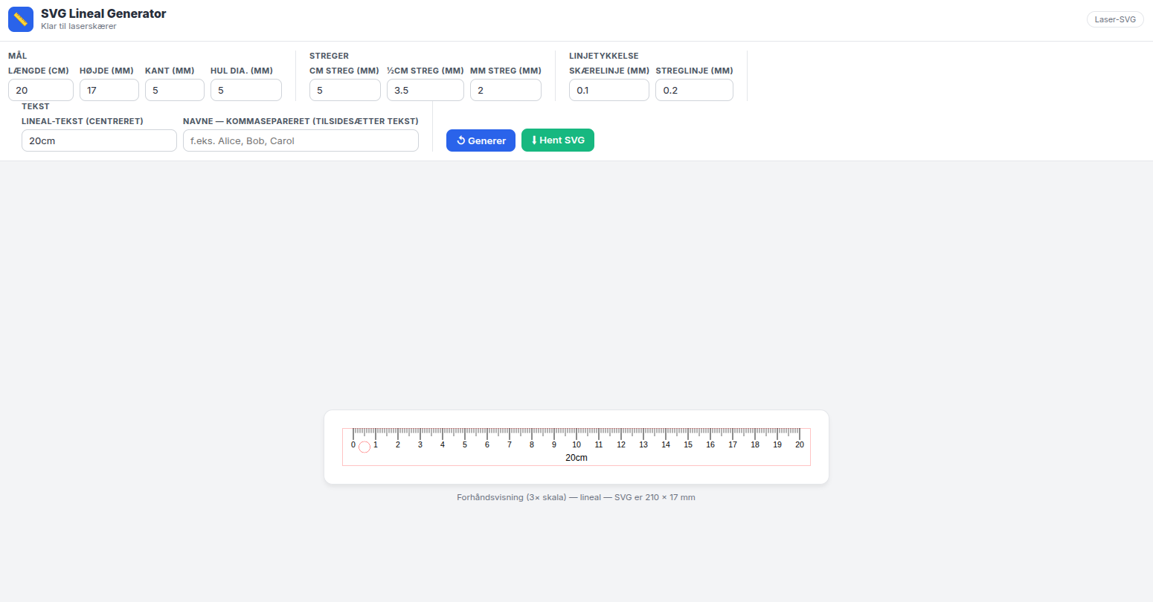Focus the MM streg (mm) input
The height and width of the screenshot is (602, 1153).
506,90
